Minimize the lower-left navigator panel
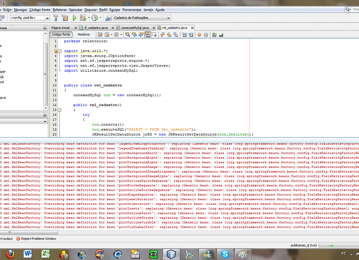This screenshot has width=359, height=260. [45, 115]
